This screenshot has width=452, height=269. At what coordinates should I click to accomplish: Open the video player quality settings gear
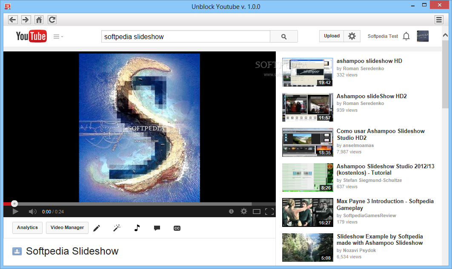[244, 212]
